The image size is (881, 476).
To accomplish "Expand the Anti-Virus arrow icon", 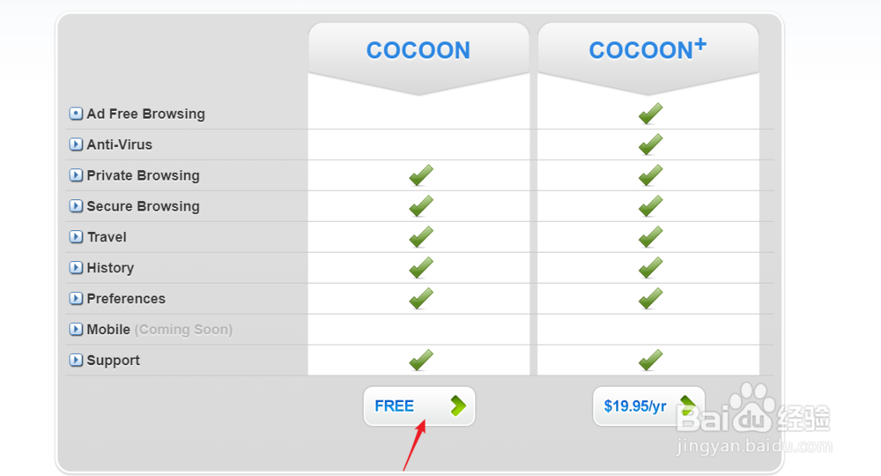I will 76,145.
